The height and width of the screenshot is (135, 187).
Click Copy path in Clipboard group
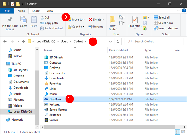(x=49, y=23)
